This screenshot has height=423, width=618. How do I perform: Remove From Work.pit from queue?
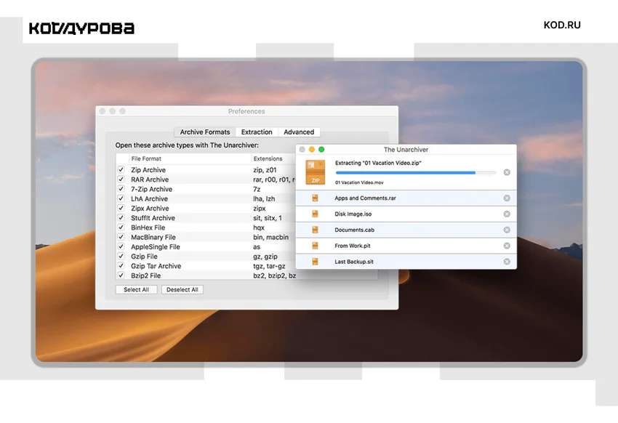tap(507, 246)
